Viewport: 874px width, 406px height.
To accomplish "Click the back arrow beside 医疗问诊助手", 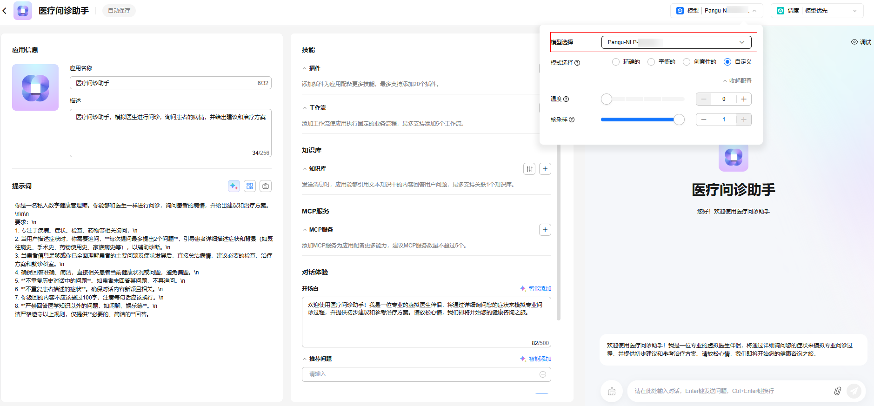I will 5,11.
